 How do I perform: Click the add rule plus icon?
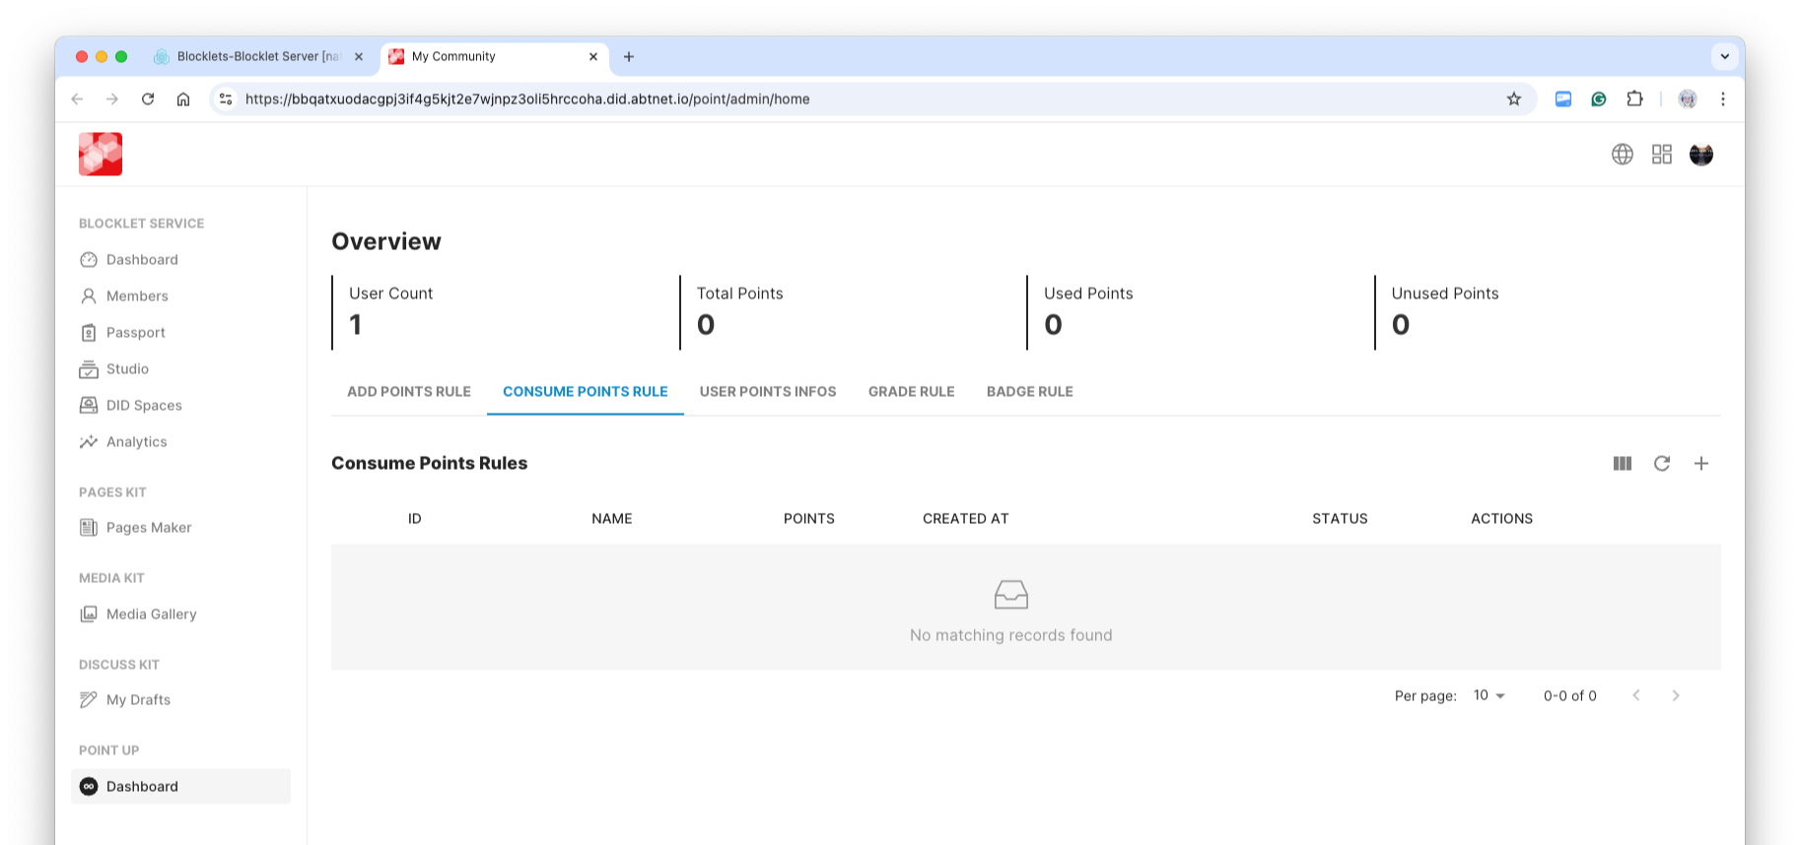[1700, 464]
